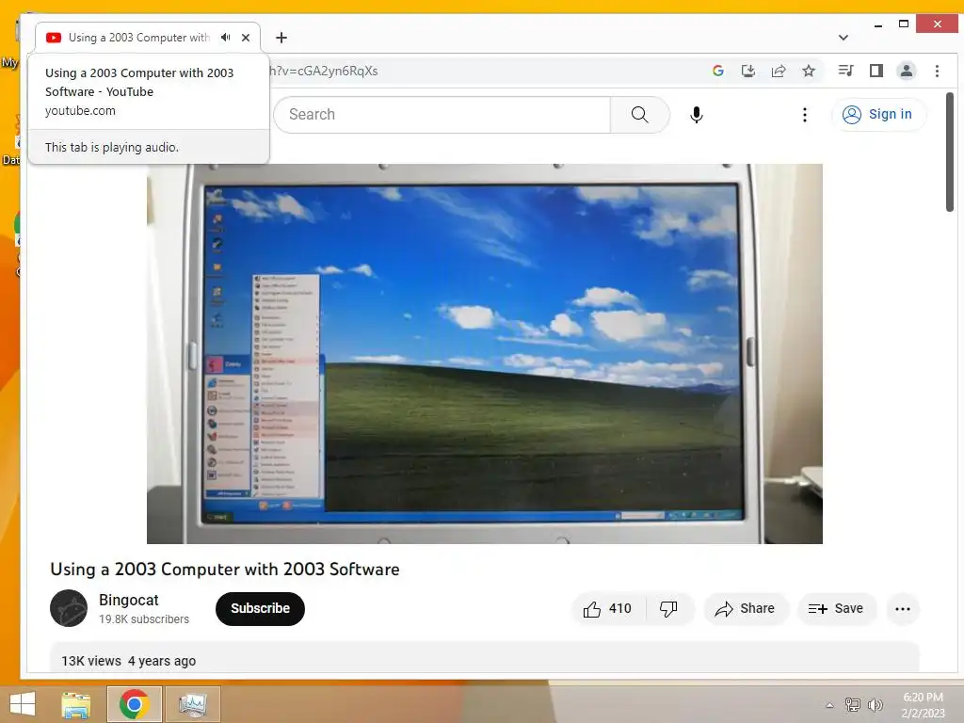Open the Bingocat channel avatar
Image resolution: width=964 pixels, height=723 pixels.
[68, 608]
